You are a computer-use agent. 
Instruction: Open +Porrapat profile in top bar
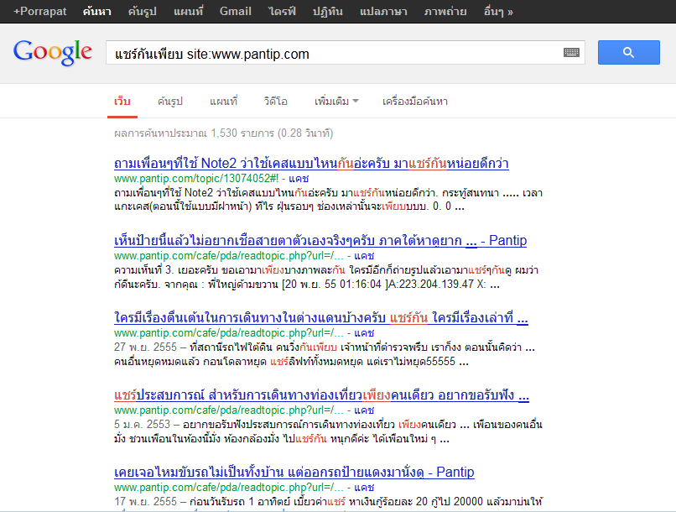tap(39, 11)
